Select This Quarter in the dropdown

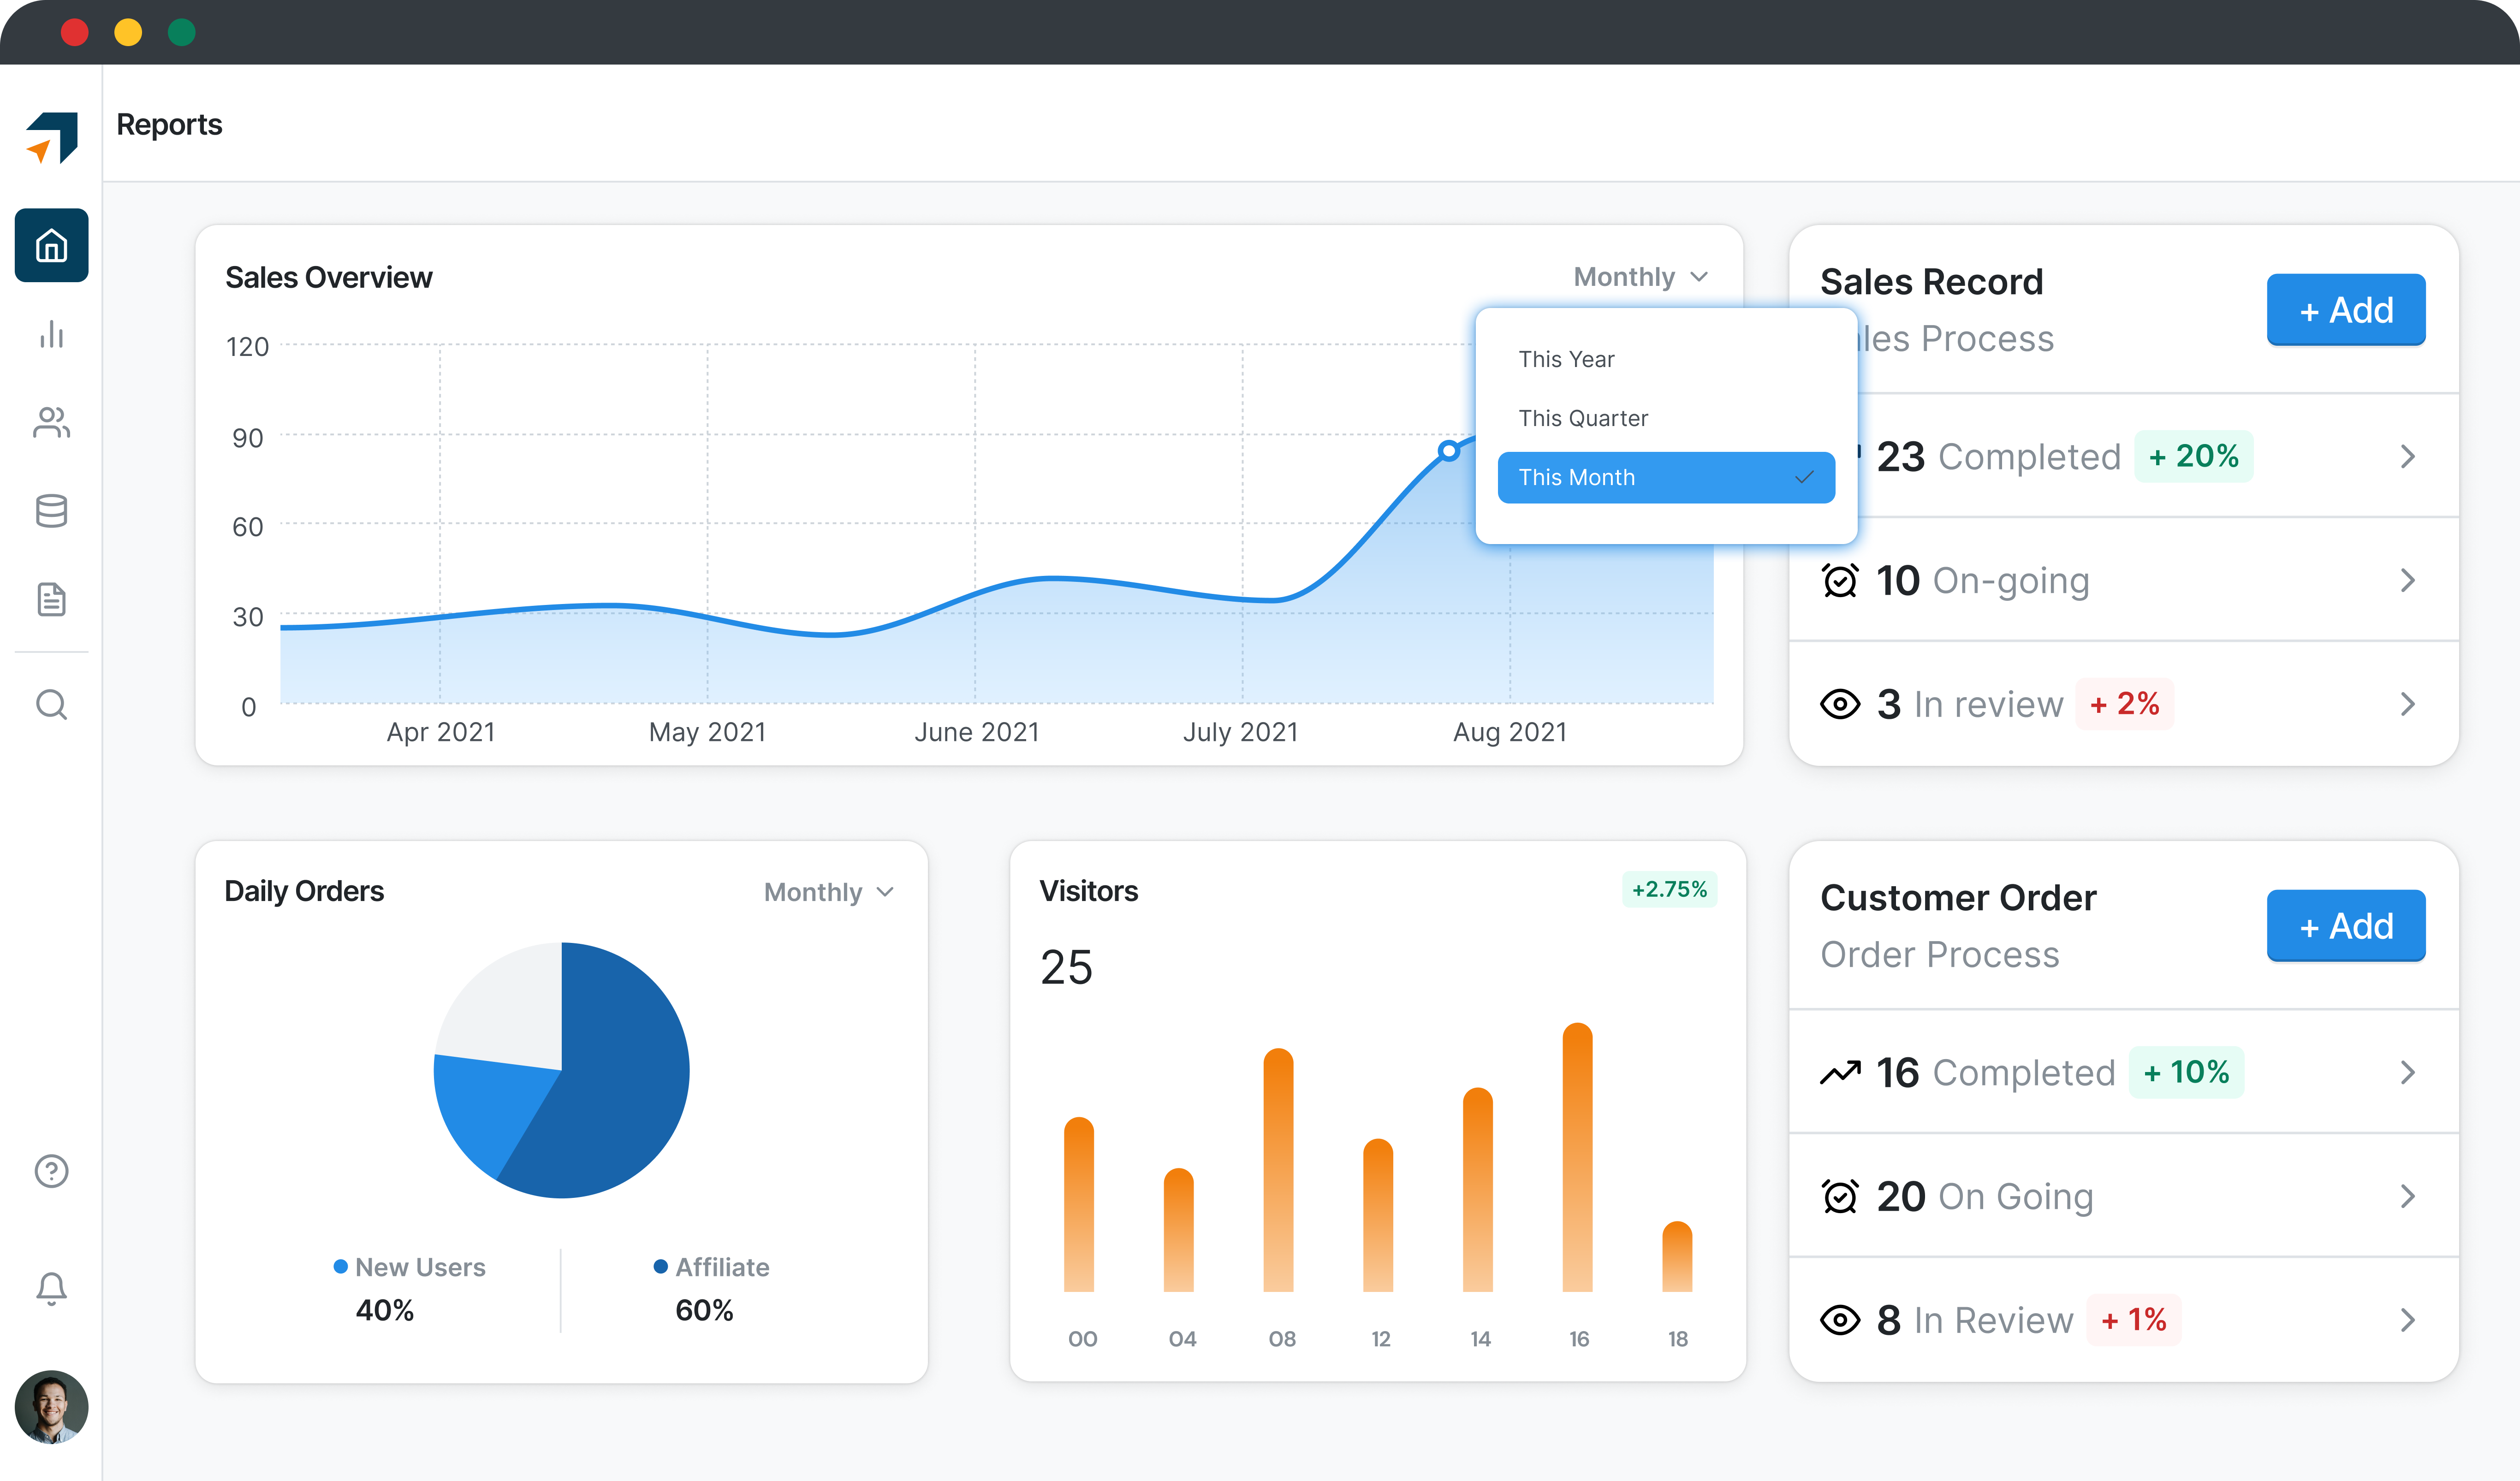pyautogui.click(x=1582, y=418)
